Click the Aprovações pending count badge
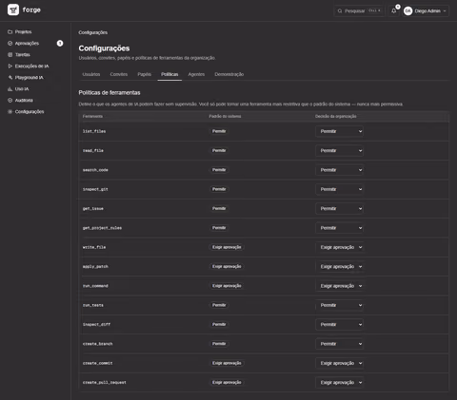 [60, 43]
